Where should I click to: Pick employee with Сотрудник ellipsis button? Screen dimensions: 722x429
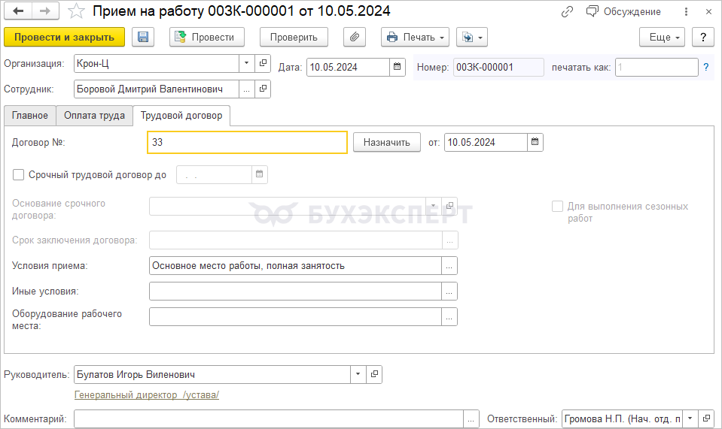(247, 89)
